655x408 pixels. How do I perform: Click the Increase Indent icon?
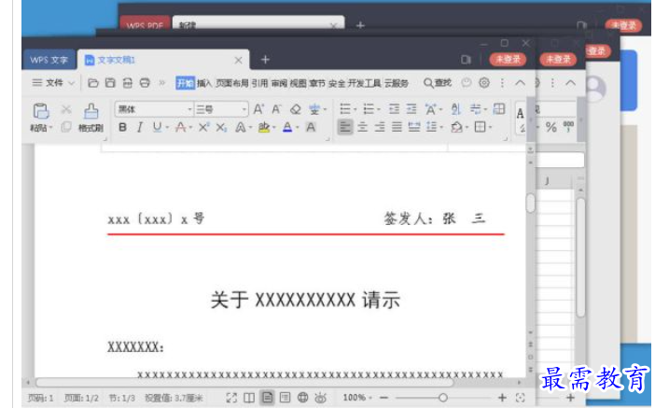coord(411,109)
